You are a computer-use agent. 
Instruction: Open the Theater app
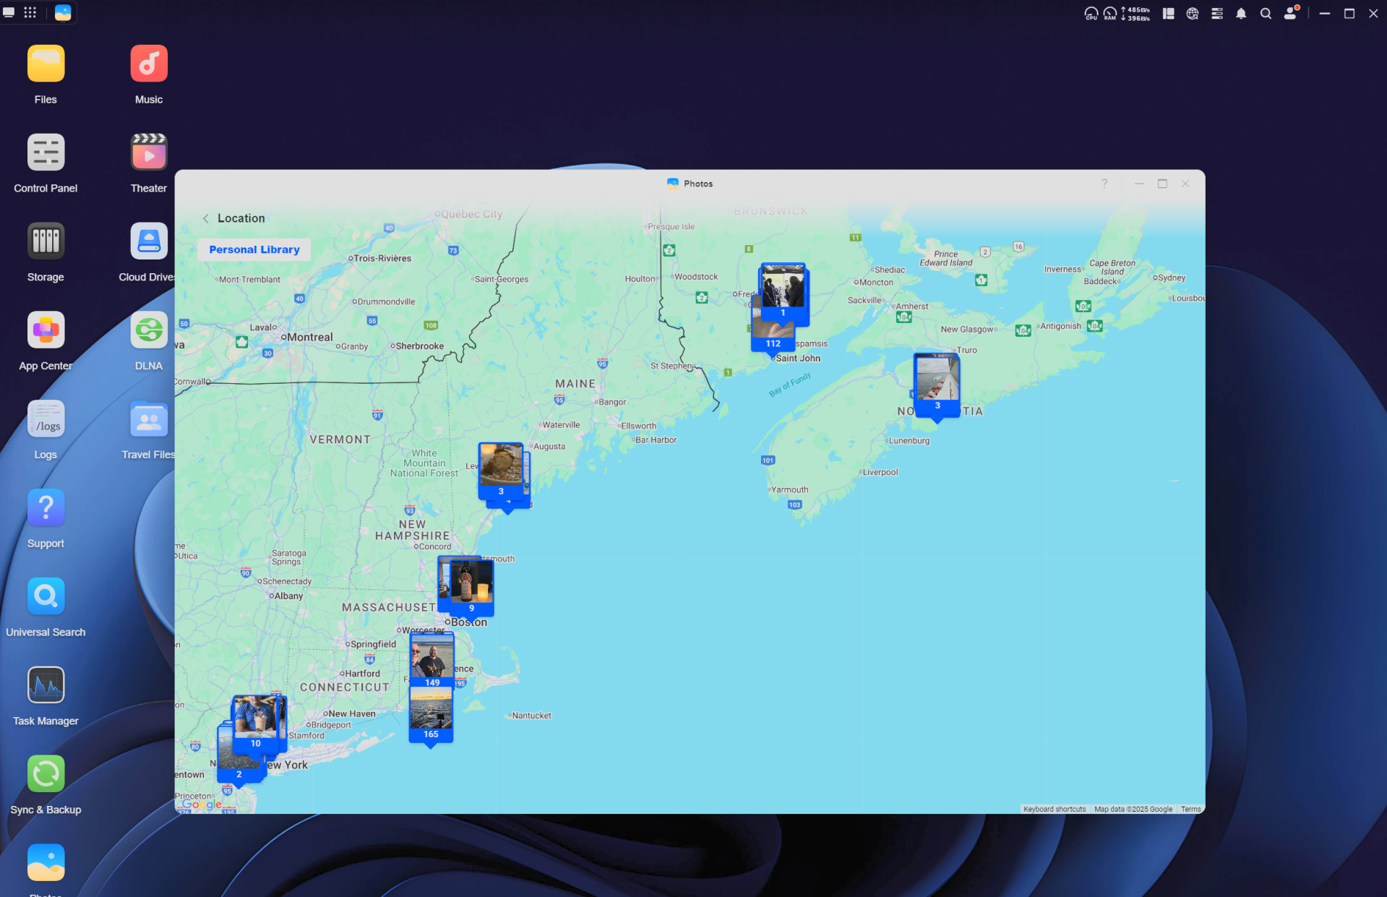click(149, 153)
